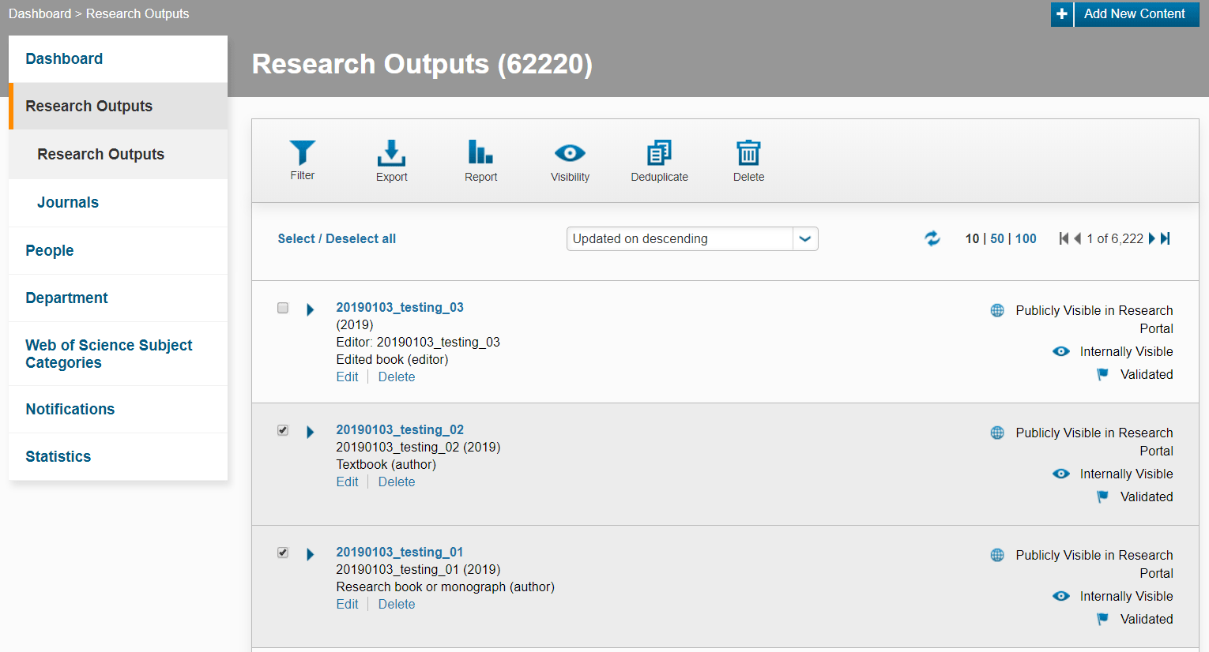Click the Research Outputs breadcrumb
The height and width of the screenshot is (652, 1209).
point(137,13)
